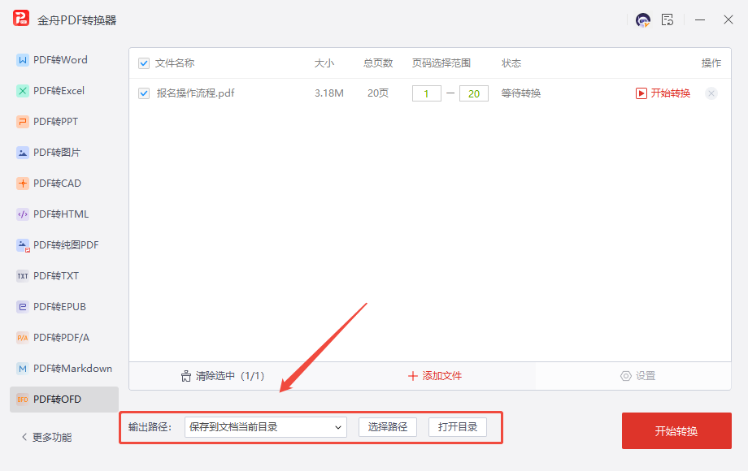Click the status text 等待转换

tap(521, 93)
